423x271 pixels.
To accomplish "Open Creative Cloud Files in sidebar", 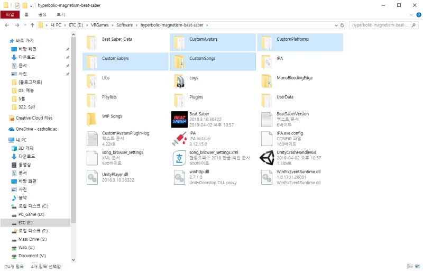I will 34,118.
